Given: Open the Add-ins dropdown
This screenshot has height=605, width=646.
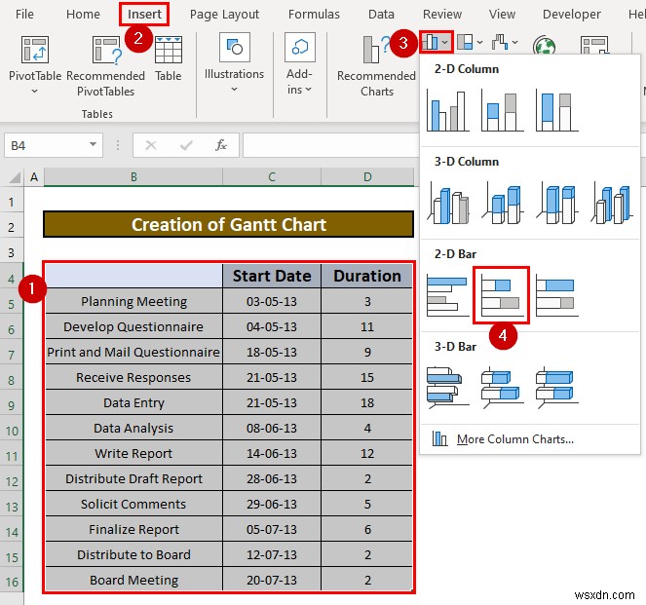Looking at the screenshot, I should click(x=299, y=64).
